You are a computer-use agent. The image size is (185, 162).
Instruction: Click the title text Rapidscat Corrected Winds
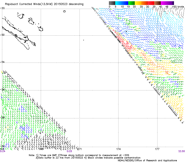(x=23, y=4)
